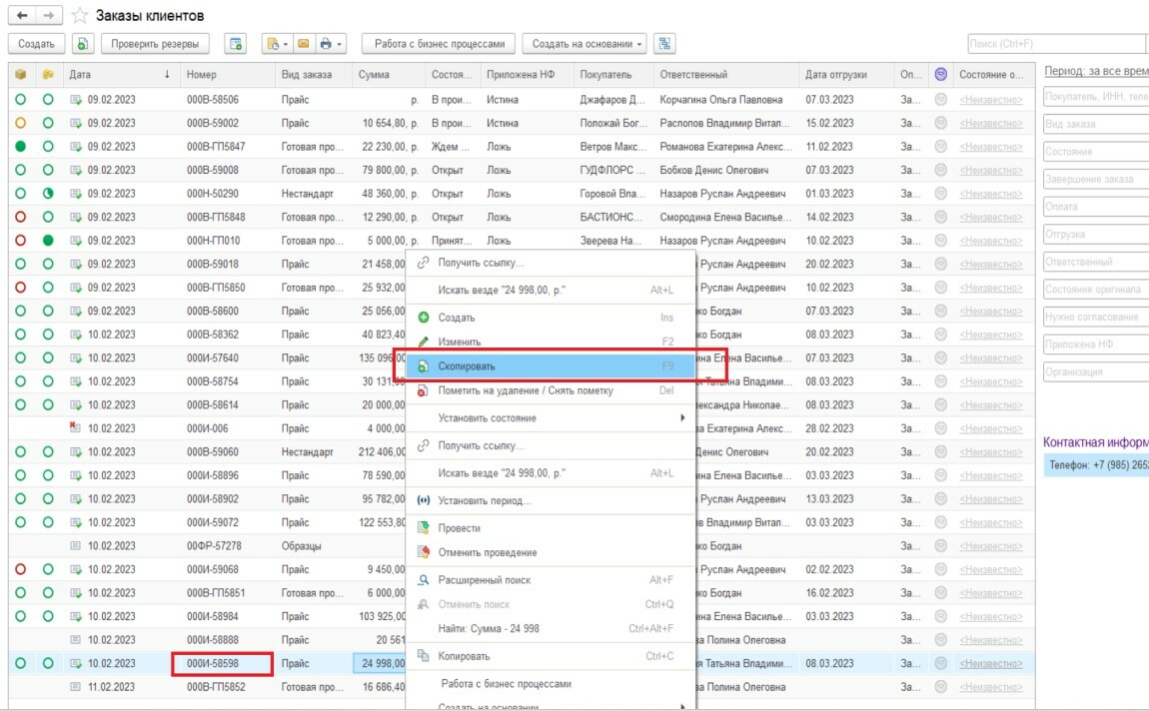Image resolution: width=1149 pixels, height=711 pixels.
Task: Choose Провести in the context menu
Action: (x=551, y=528)
